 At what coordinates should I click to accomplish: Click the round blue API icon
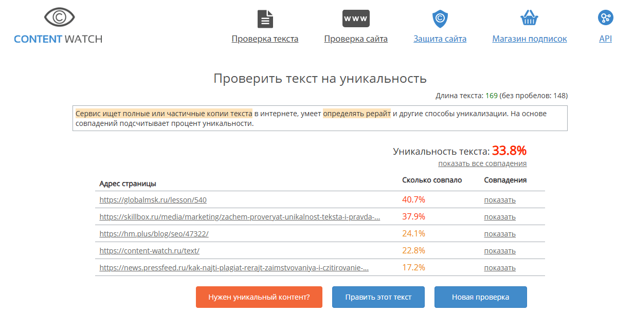(605, 18)
